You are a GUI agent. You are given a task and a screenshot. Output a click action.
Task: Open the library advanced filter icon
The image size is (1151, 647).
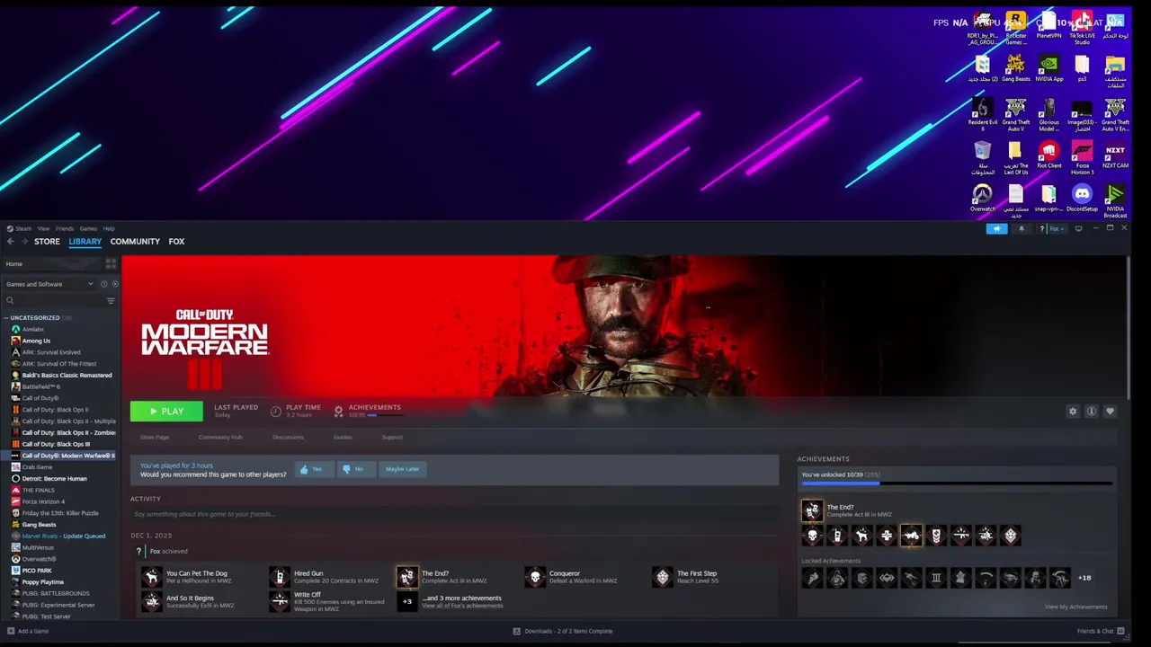click(111, 301)
